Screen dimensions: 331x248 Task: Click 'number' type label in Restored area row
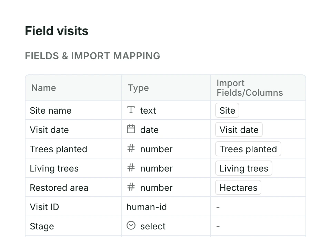point(156,188)
